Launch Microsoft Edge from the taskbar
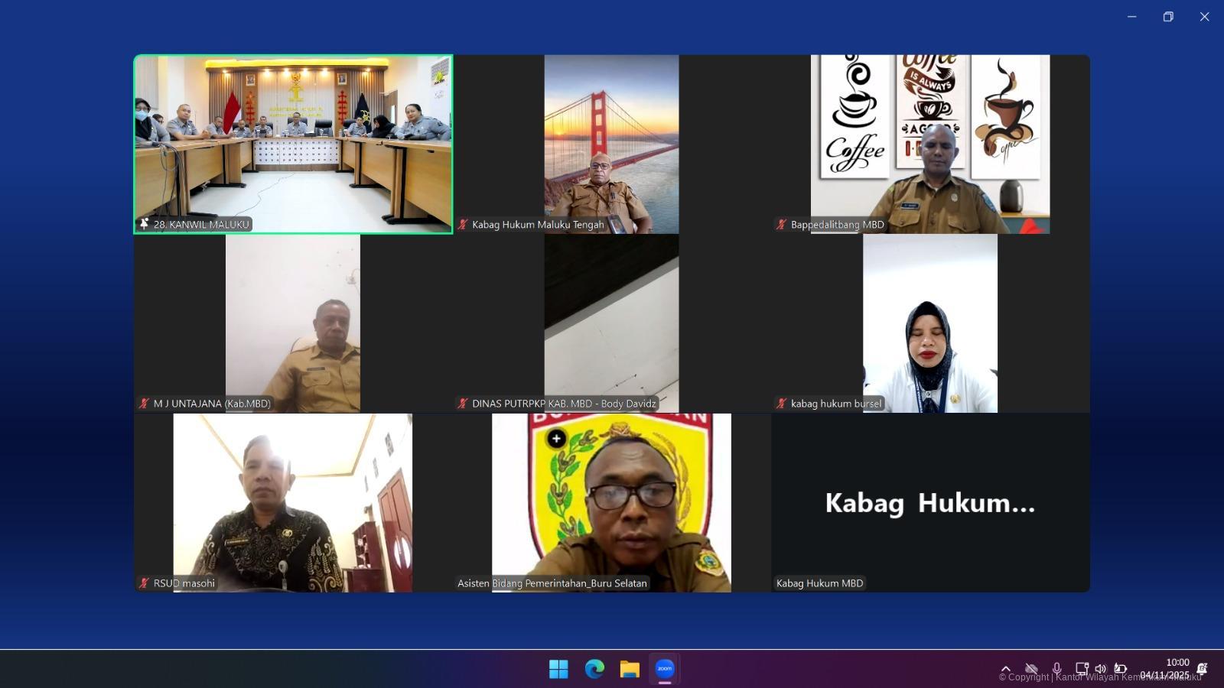 (x=594, y=669)
